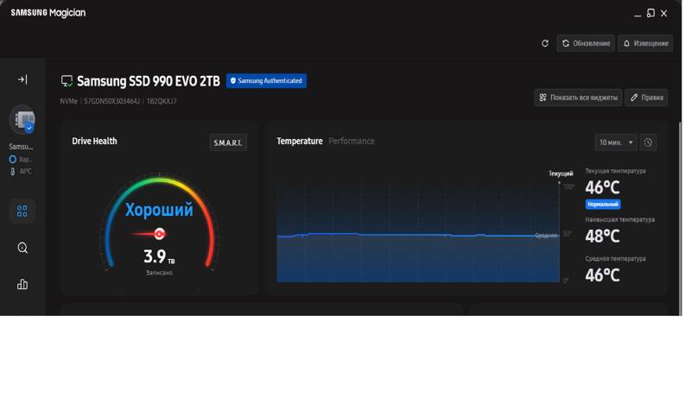Image resolution: width=691 pixels, height=411 pixels.
Task: Click the Samsung Authenticated badge
Action: pyautogui.click(x=266, y=81)
